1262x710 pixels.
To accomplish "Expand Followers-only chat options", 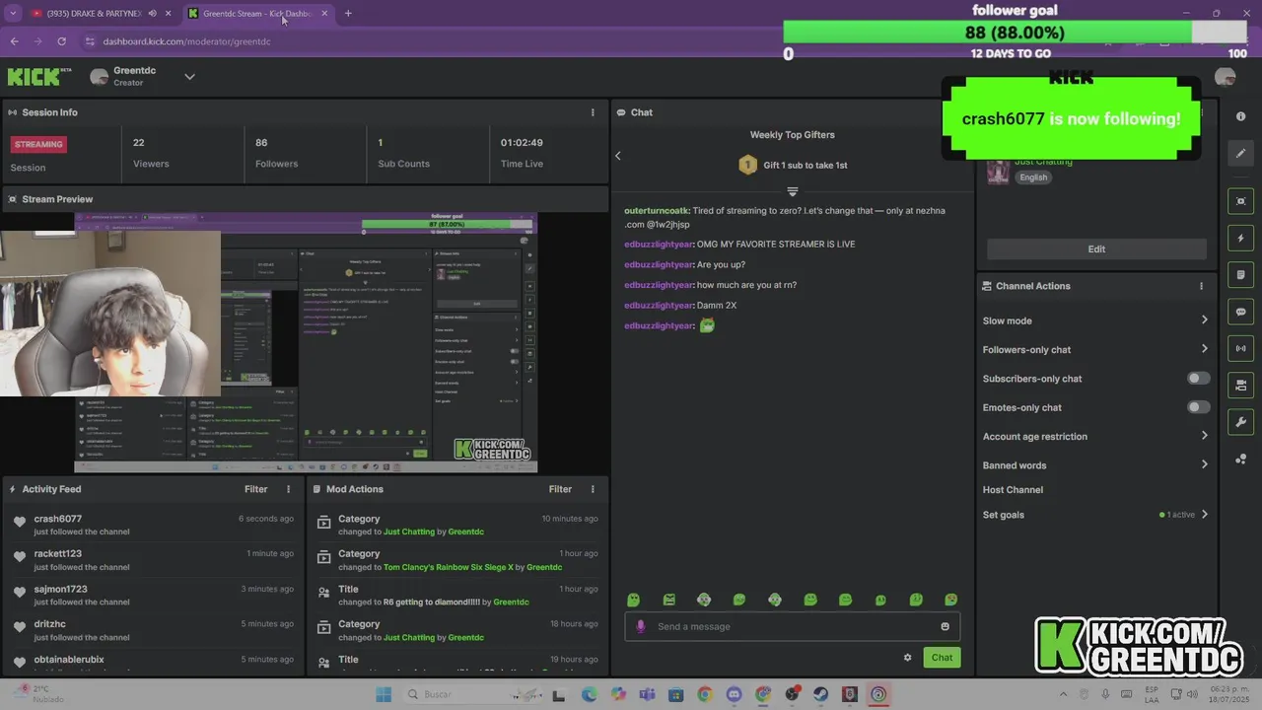I will click(x=1204, y=349).
